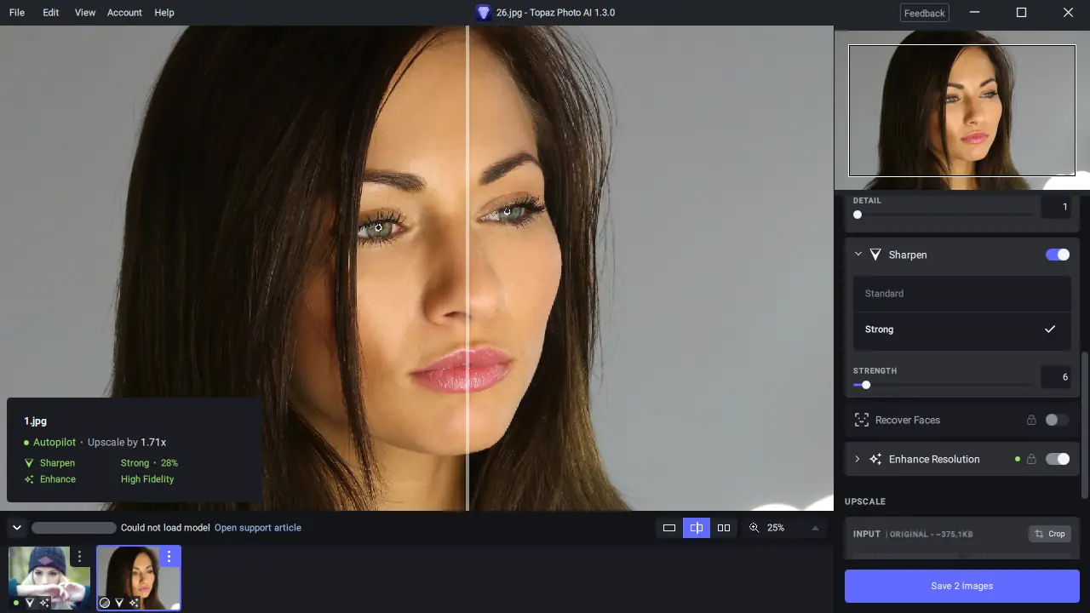Click the enhance sparkle icon on selected thumbnail
1090x613 pixels.
[x=134, y=603]
